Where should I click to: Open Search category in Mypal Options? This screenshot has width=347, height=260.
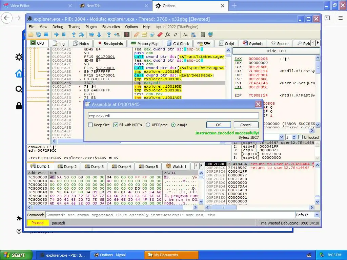tap(19, 89)
